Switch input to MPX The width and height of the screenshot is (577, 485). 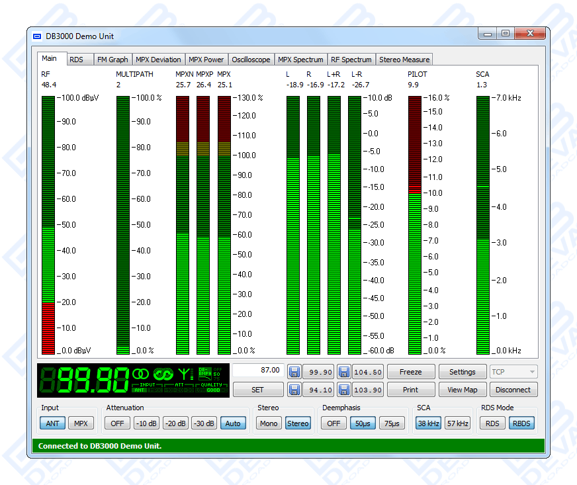click(x=81, y=423)
